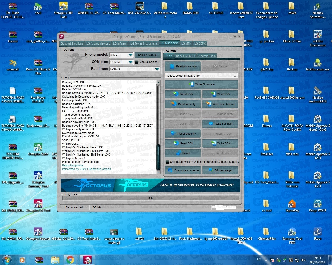Open the ChimeraFiles folder
The height and width of the screenshot is (265, 332).
point(267,234)
